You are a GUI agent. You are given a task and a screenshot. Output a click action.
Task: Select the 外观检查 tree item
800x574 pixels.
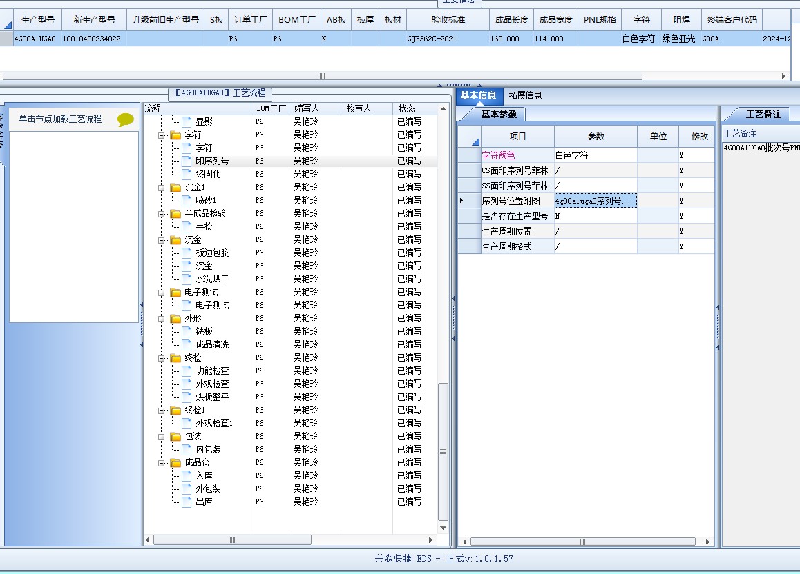click(212, 384)
